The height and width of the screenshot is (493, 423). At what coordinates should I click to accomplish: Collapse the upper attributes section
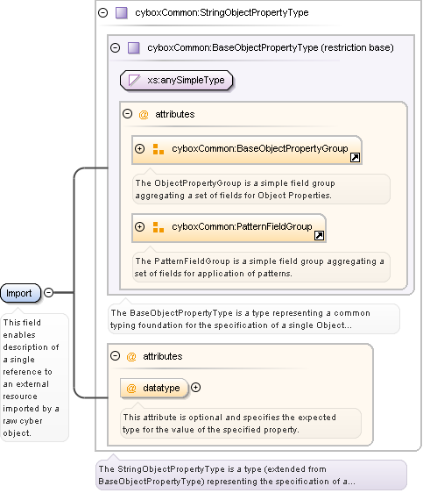click(x=127, y=113)
